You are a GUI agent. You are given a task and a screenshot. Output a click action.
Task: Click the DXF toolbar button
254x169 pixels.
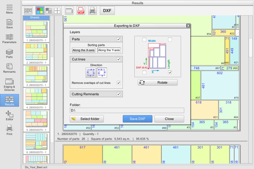click(x=107, y=11)
